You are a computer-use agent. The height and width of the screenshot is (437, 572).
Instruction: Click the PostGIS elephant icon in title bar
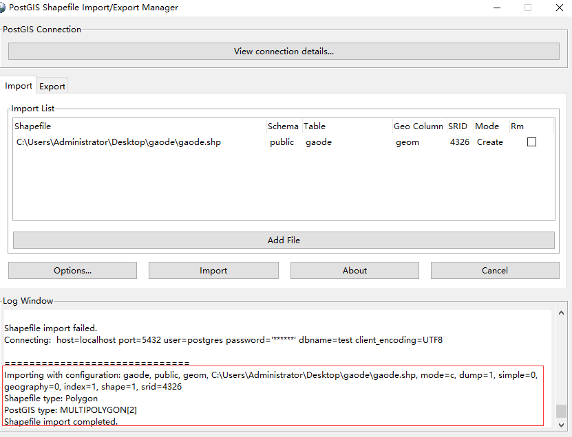point(7,8)
